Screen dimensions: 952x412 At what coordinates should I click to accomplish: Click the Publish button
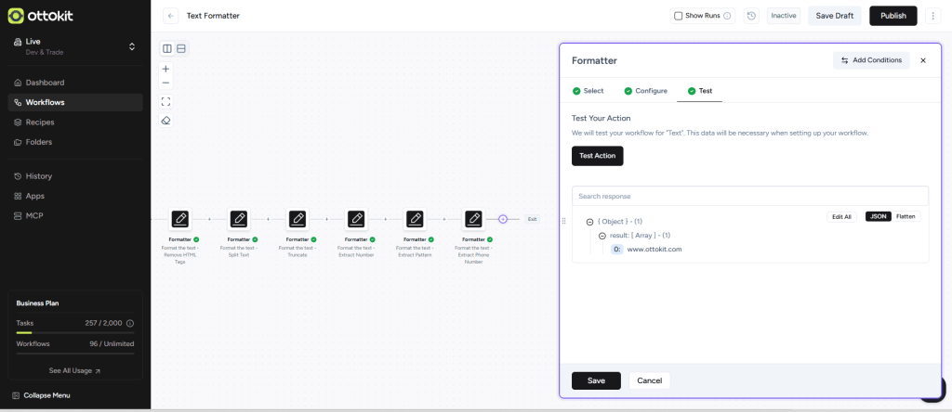pyautogui.click(x=892, y=16)
